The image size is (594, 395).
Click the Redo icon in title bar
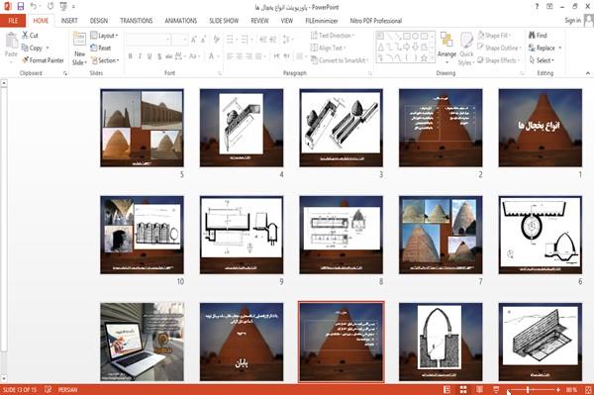pyautogui.click(x=50, y=6)
